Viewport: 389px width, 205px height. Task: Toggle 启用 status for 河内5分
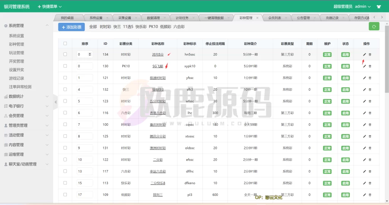click(x=345, y=55)
